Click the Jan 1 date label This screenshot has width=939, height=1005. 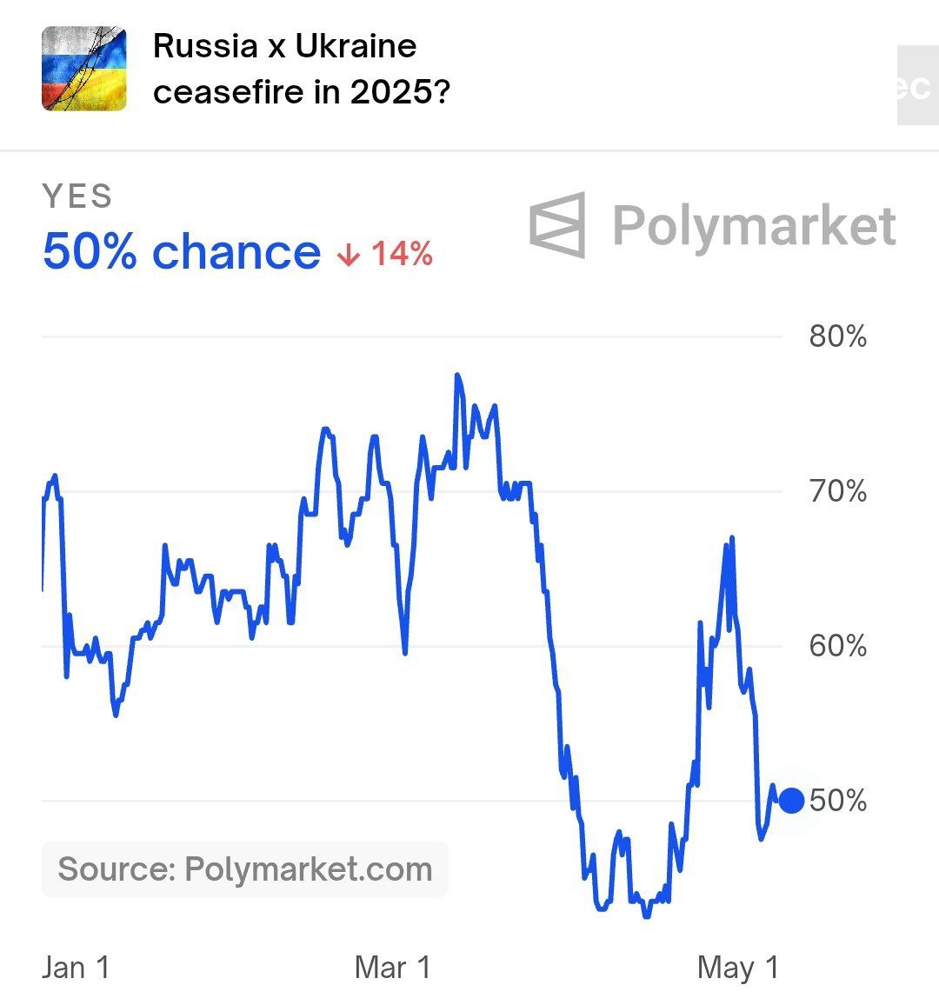(x=77, y=967)
